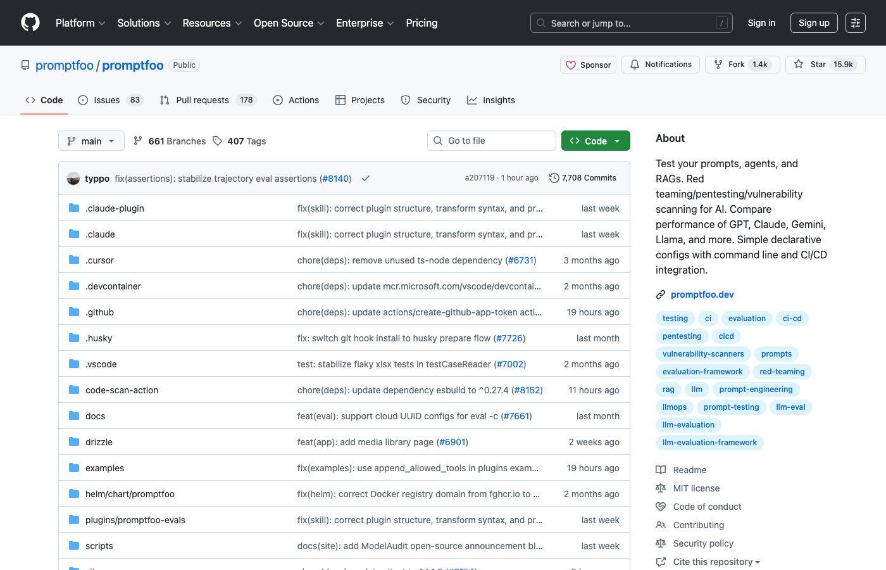Open the settings icon beside Sign up
The image size is (886, 570).
[856, 23]
